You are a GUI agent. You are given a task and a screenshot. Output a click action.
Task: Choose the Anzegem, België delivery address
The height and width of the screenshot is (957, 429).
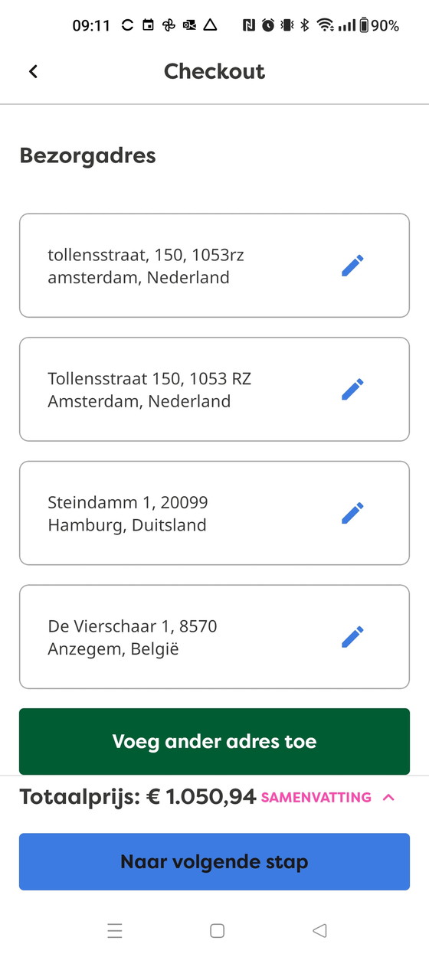(x=215, y=636)
